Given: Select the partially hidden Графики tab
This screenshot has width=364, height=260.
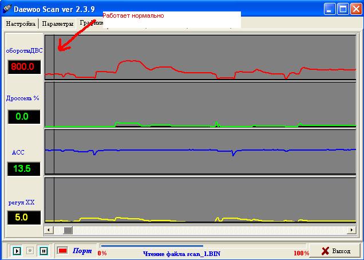Looking at the screenshot, I should [x=89, y=23].
